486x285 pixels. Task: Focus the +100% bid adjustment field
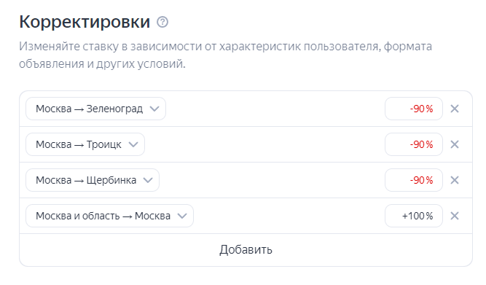[414, 216]
